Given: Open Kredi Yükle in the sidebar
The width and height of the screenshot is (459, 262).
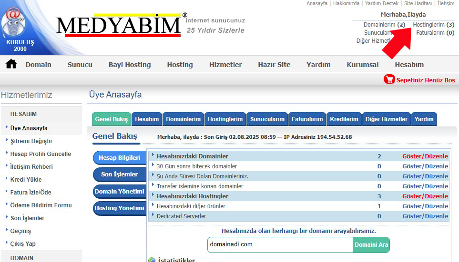Looking at the screenshot, I should click(26, 180).
